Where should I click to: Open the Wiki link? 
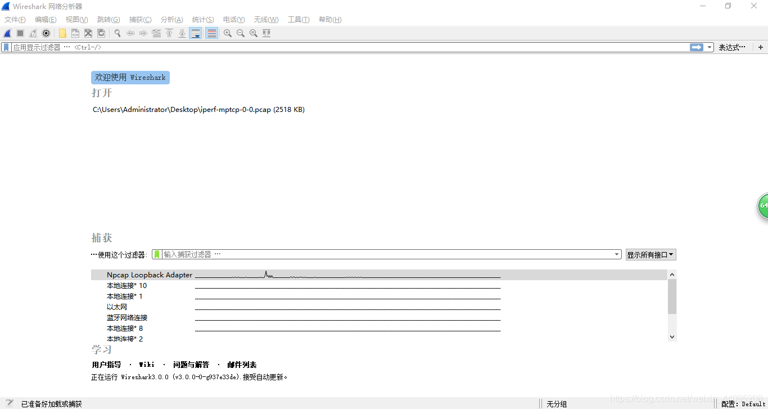pyautogui.click(x=147, y=365)
